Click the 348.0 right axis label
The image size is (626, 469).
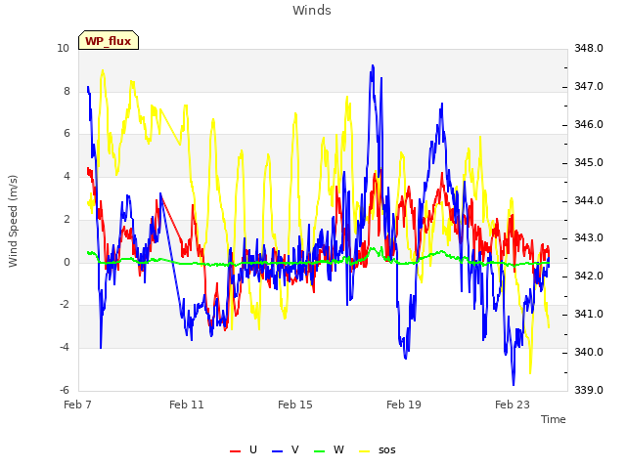(589, 48)
